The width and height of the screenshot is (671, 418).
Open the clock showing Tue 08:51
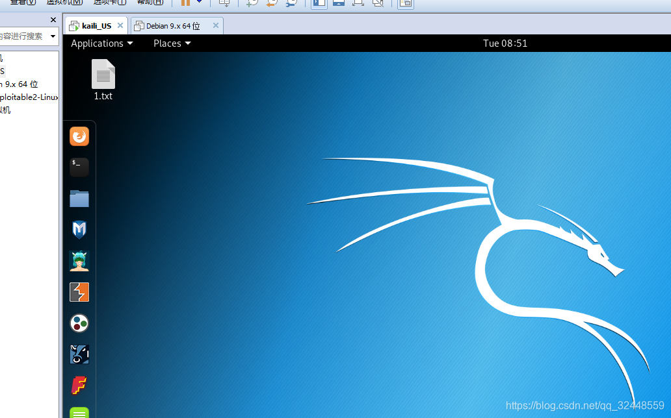(505, 43)
